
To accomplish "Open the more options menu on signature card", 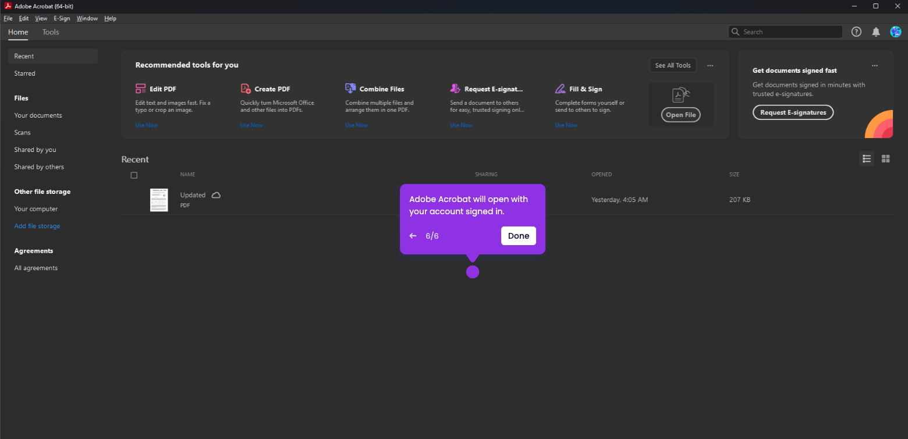I will 875,66.
